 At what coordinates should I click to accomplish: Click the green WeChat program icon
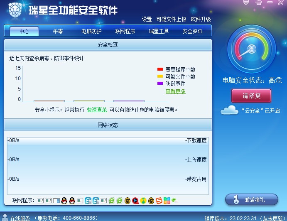tap(175, 201)
